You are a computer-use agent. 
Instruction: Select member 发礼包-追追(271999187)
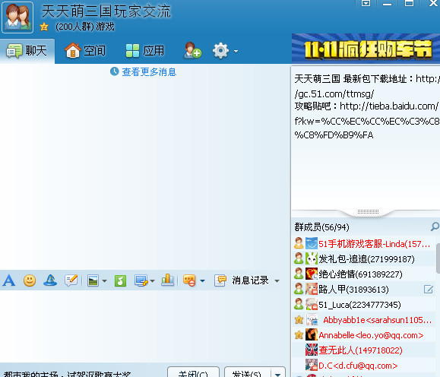coord(364,259)
